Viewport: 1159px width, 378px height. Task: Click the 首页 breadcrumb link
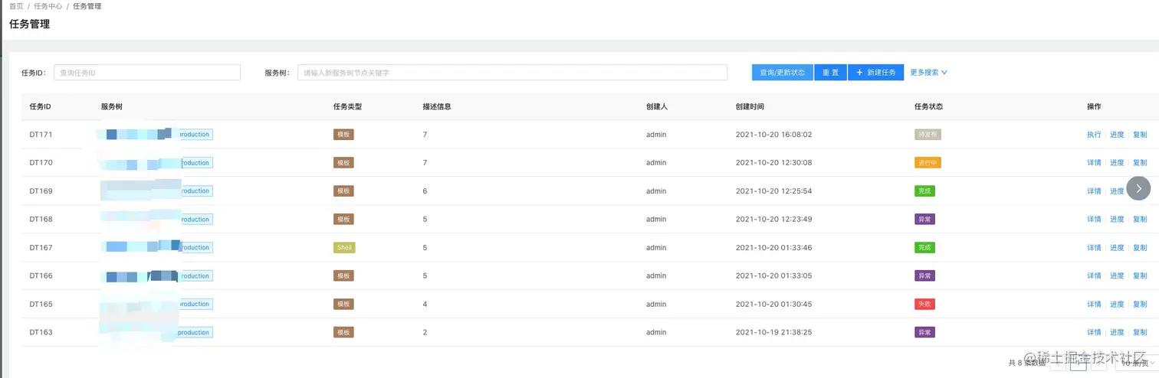point(16,6)
